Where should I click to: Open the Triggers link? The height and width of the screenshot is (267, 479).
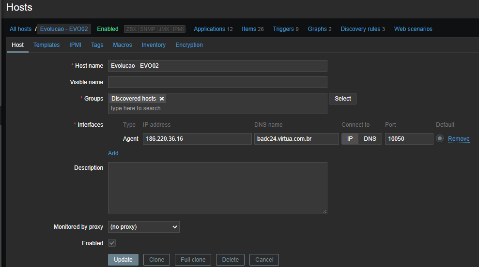283,29
